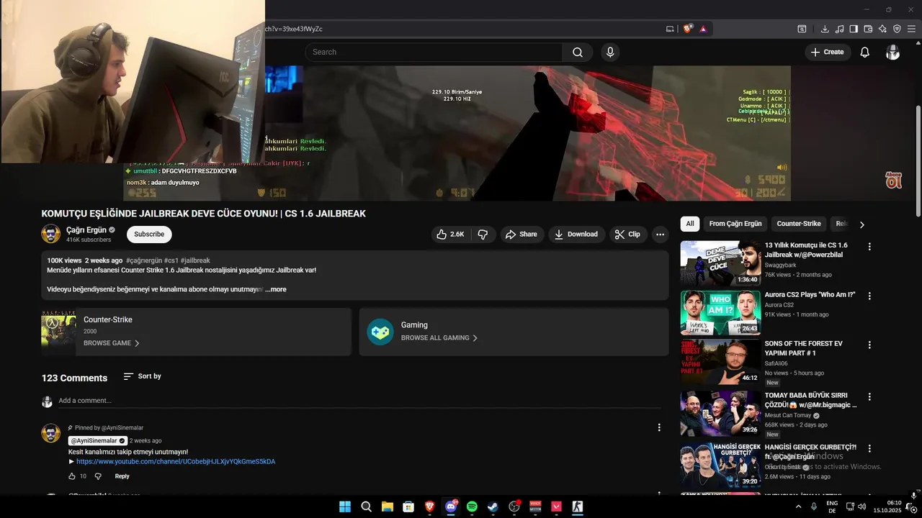Click 'BROWSE GAME' under Counter-Strike

click(x=112, y=343)
